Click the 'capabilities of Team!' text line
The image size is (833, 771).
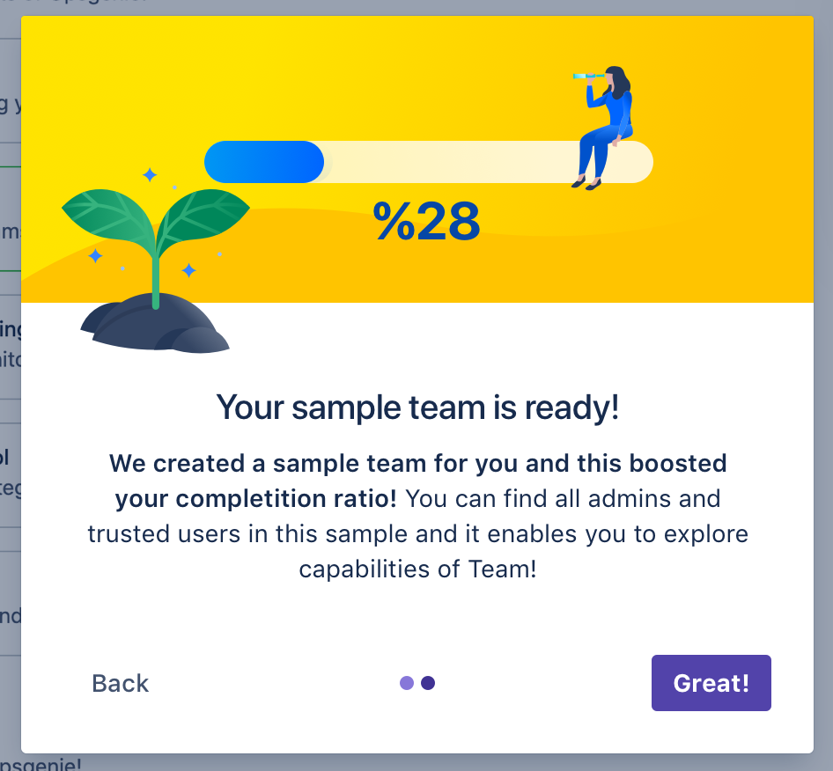click(417, 569)
